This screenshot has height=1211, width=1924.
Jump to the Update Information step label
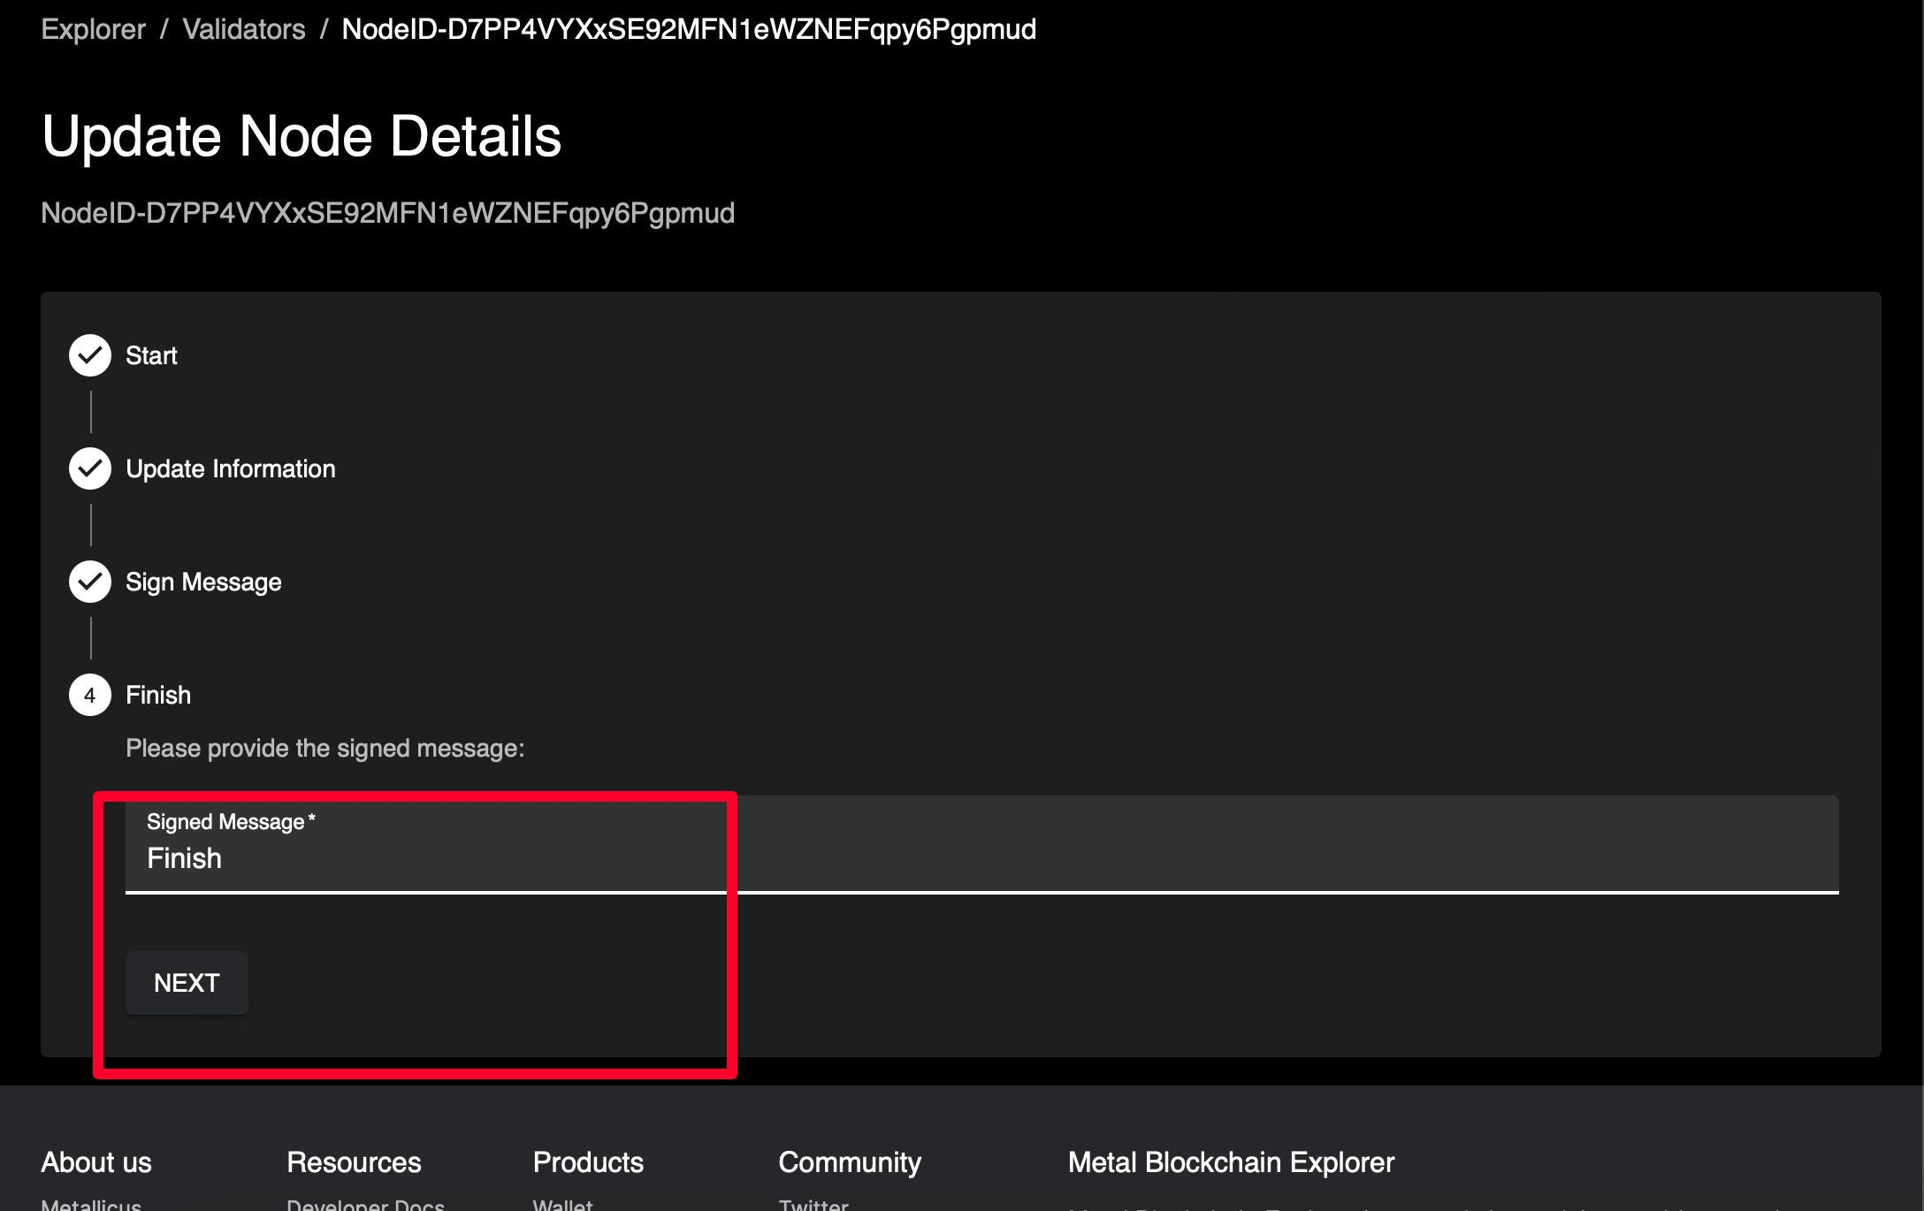230,468
